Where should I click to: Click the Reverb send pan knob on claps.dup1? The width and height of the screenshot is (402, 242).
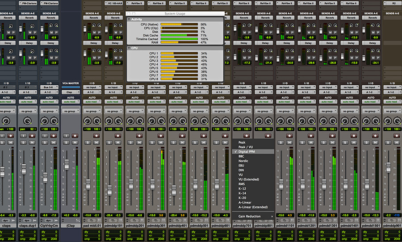tap(32, 26)
